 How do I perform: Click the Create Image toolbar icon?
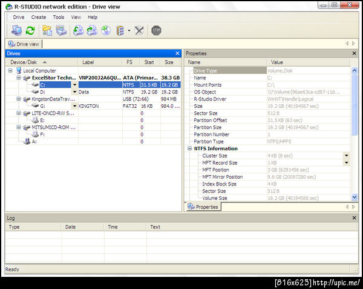(92, 30)
